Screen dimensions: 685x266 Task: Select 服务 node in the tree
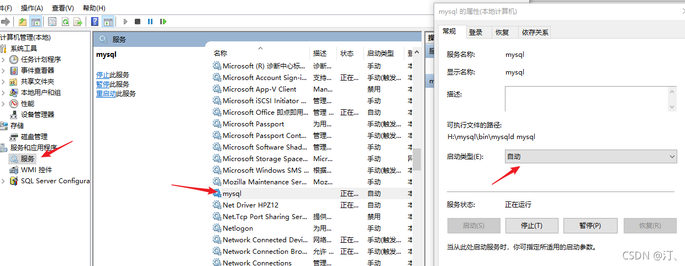(28, 158)
